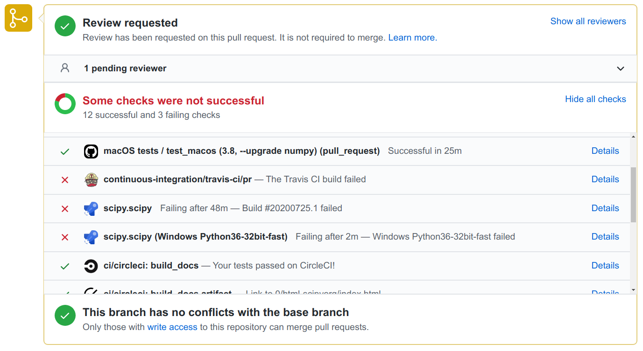Expand the 1 pending reviewer chevron

click(x=621, y=69)
